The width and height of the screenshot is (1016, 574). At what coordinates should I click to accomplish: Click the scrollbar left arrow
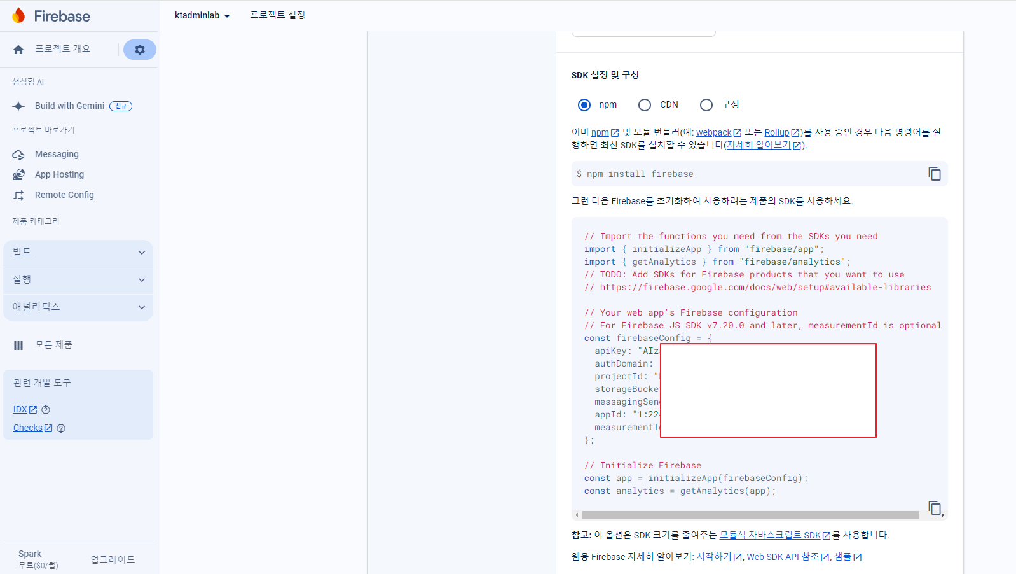pyautogui.click(x=577, y=515)
